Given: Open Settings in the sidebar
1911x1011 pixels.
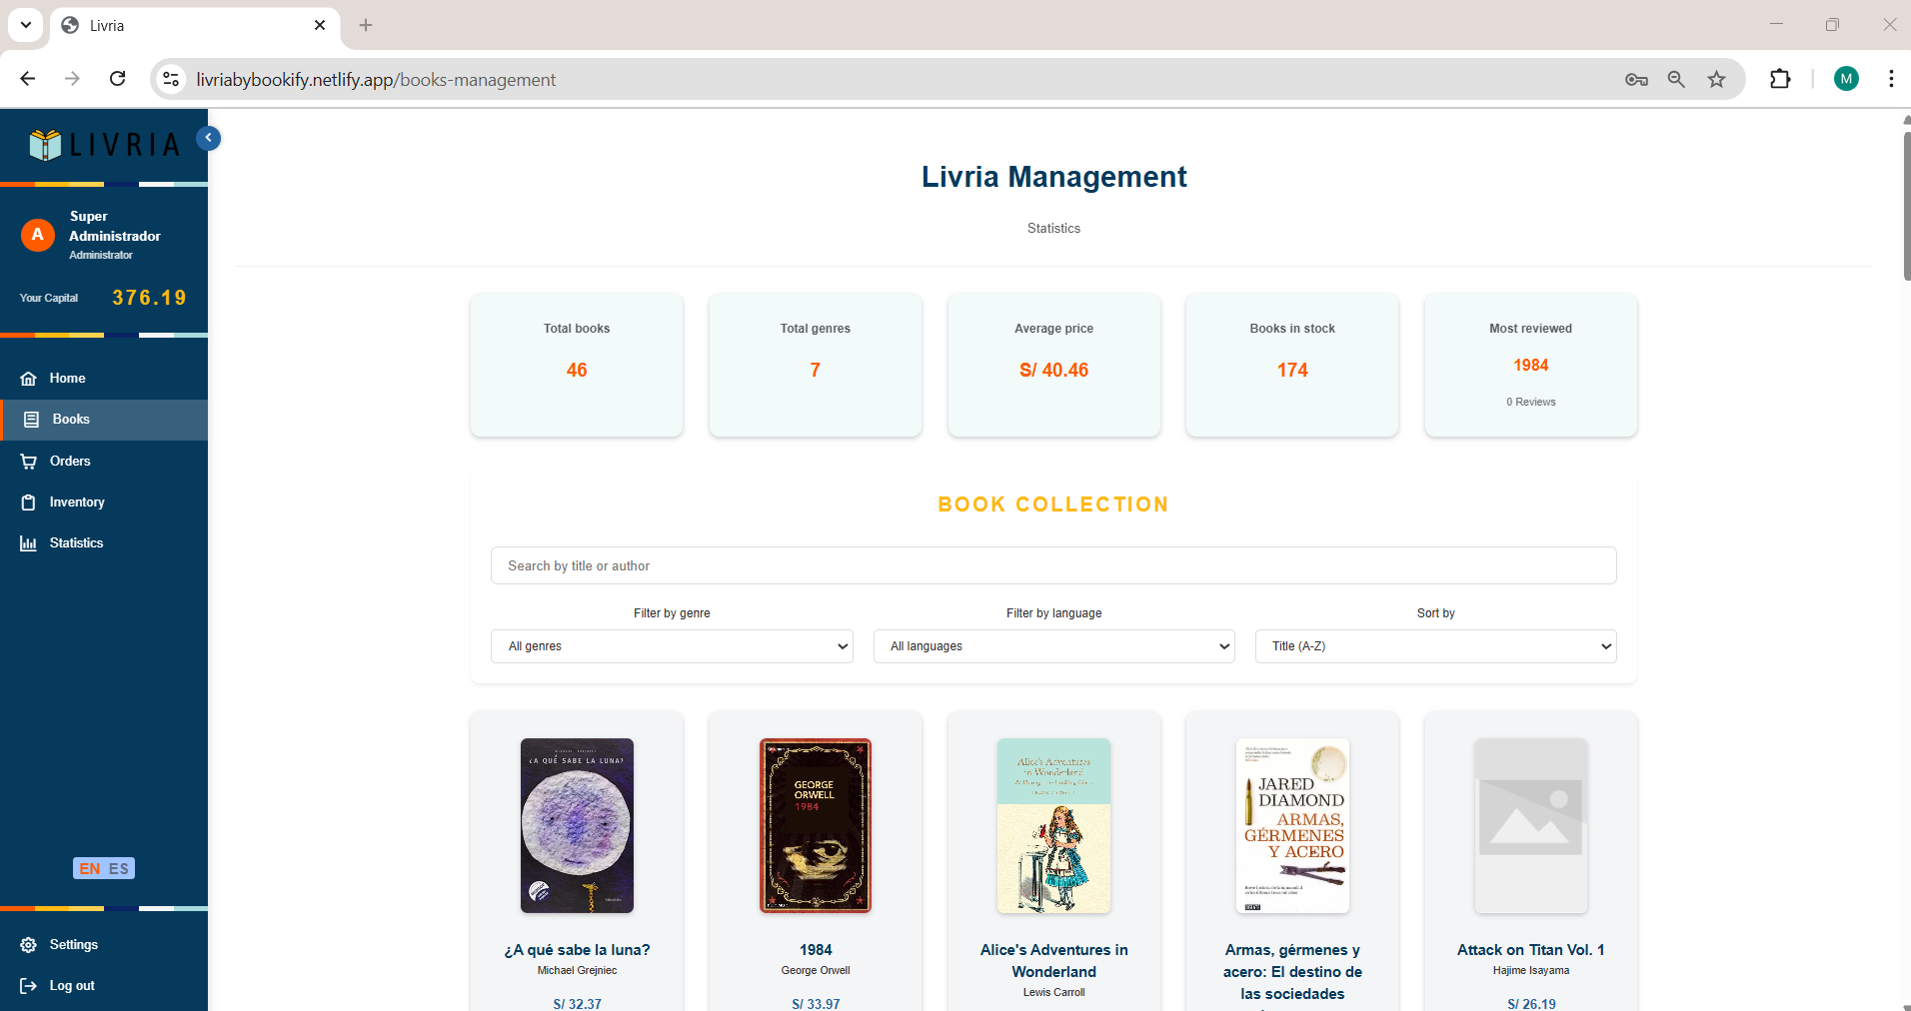Looking at the screenshot, I should tap(104, 944).
